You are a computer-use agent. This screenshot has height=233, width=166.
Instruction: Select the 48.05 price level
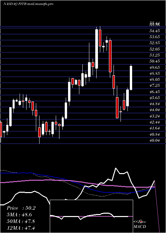[x=155, y=80]
